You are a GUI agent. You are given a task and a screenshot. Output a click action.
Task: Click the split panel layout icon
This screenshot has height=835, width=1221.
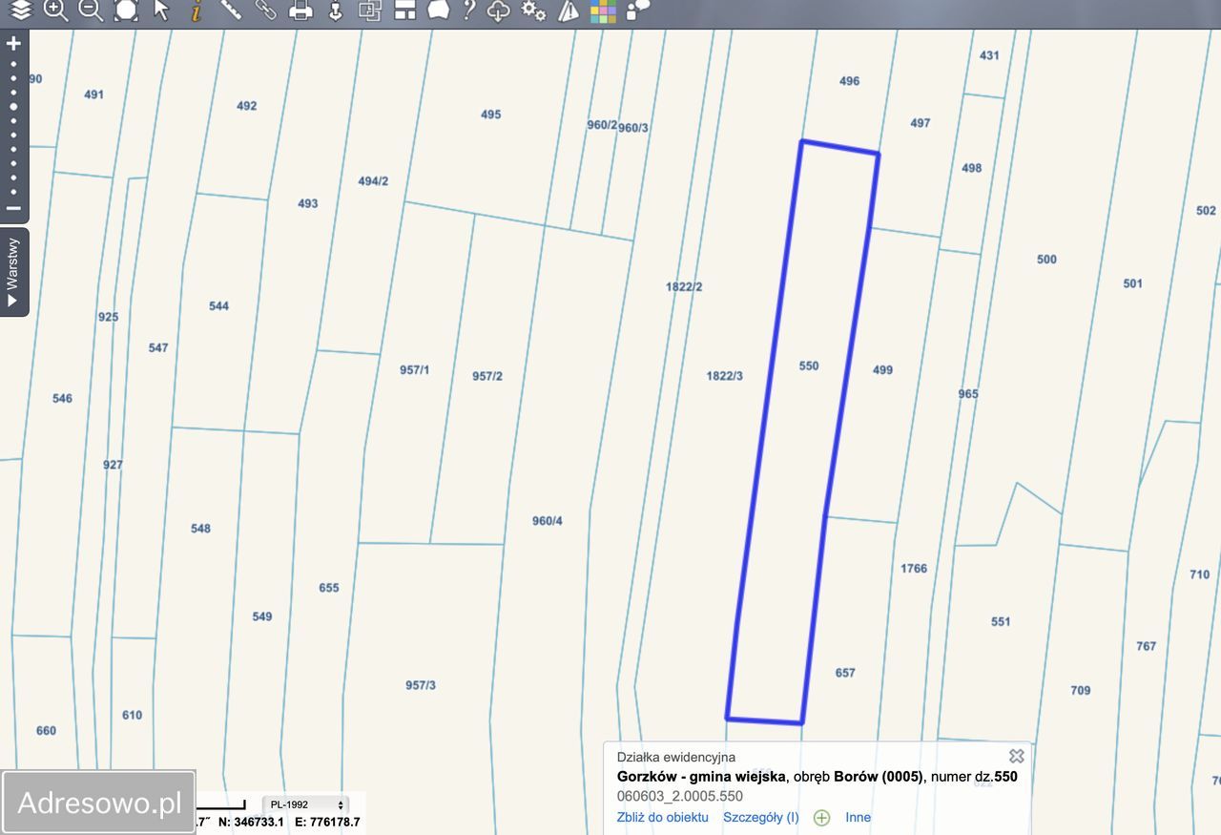pyautogui.click(x=404, y=10)
